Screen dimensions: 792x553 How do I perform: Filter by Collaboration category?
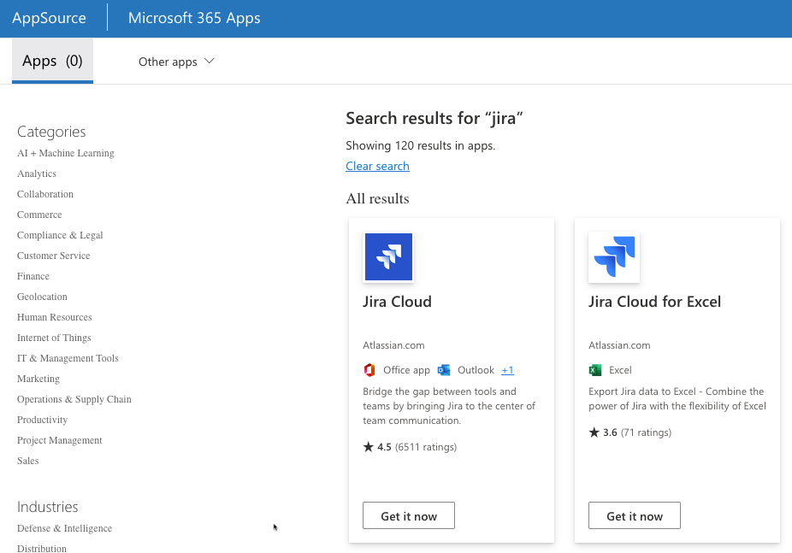tap(45, 194)
